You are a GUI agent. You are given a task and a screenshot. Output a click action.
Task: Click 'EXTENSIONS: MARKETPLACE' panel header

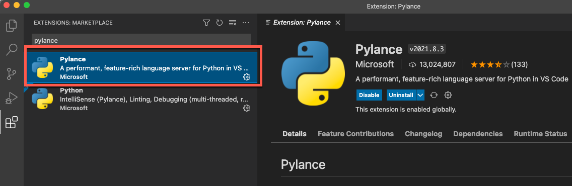pos(74,23)
